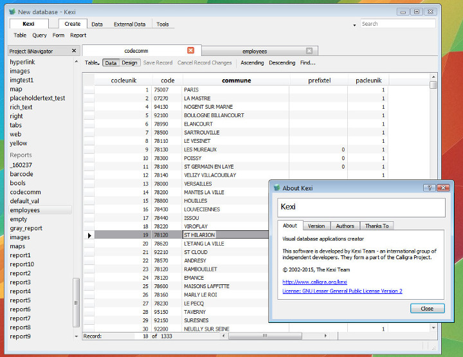463x357 pixels.
Task: Open the Table dropdown in the toolbar
Action: click(x=92, y=63)
